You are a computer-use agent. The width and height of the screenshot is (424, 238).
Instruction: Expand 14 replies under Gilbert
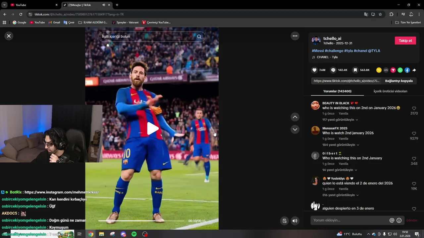tap(340, 170)
